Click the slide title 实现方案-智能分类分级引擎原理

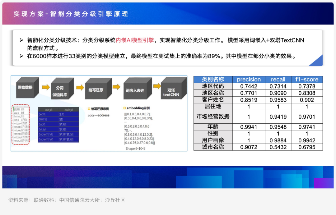(x=71, y=14)
